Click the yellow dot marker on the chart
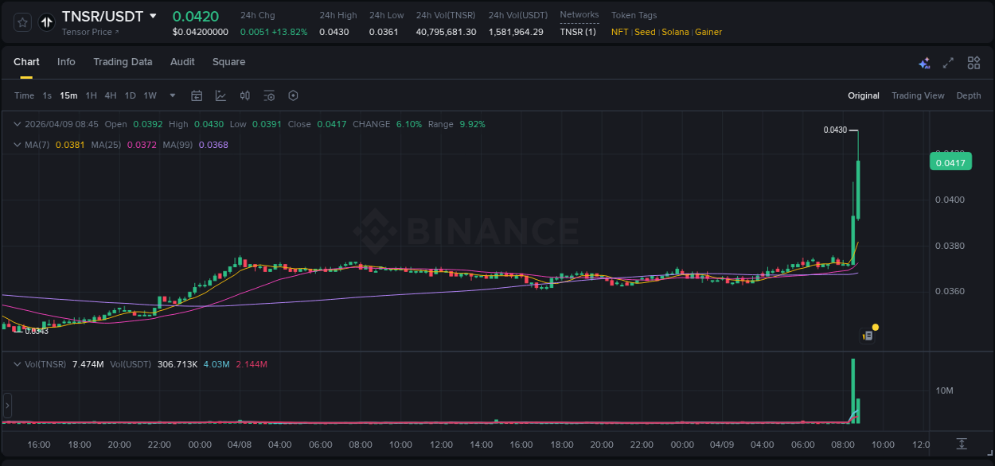 pyautogui.click(x=875, y=327)
